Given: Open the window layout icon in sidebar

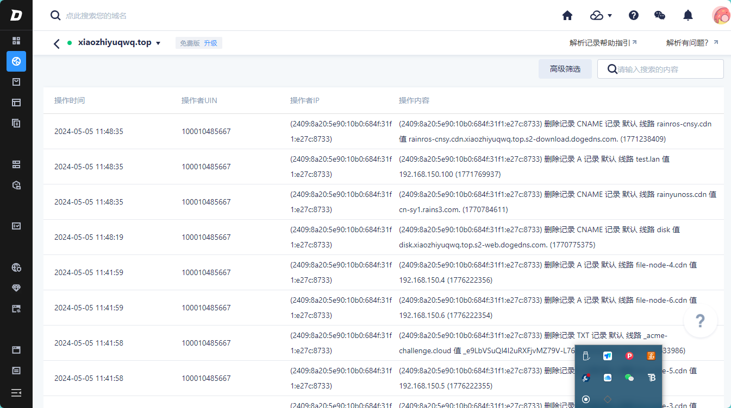Looking at the screenshot, I should coord(16,103).
